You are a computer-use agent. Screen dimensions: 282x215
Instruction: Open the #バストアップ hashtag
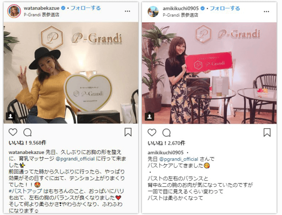point(26,191)
